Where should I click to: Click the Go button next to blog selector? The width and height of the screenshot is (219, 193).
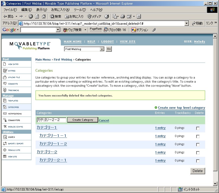(109, 49)
